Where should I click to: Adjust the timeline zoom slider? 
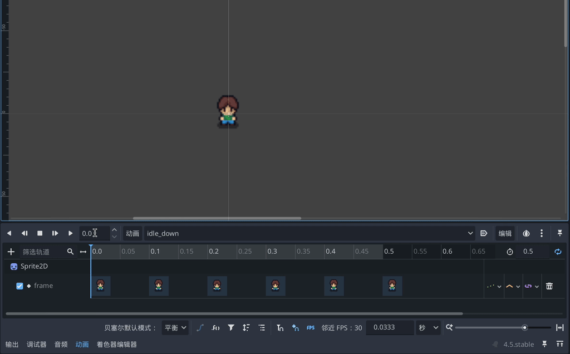tap(503, 328)
